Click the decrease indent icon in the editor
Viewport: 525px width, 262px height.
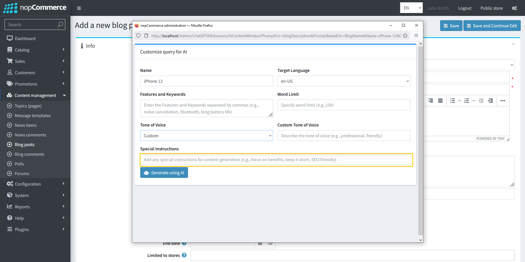pyautogui.click(x=481, y=101)
